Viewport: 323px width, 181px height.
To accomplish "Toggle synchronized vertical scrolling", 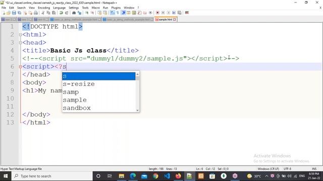I will [99, 13].
